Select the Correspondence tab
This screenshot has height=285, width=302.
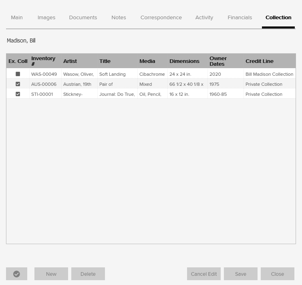(x=161, y=18)
